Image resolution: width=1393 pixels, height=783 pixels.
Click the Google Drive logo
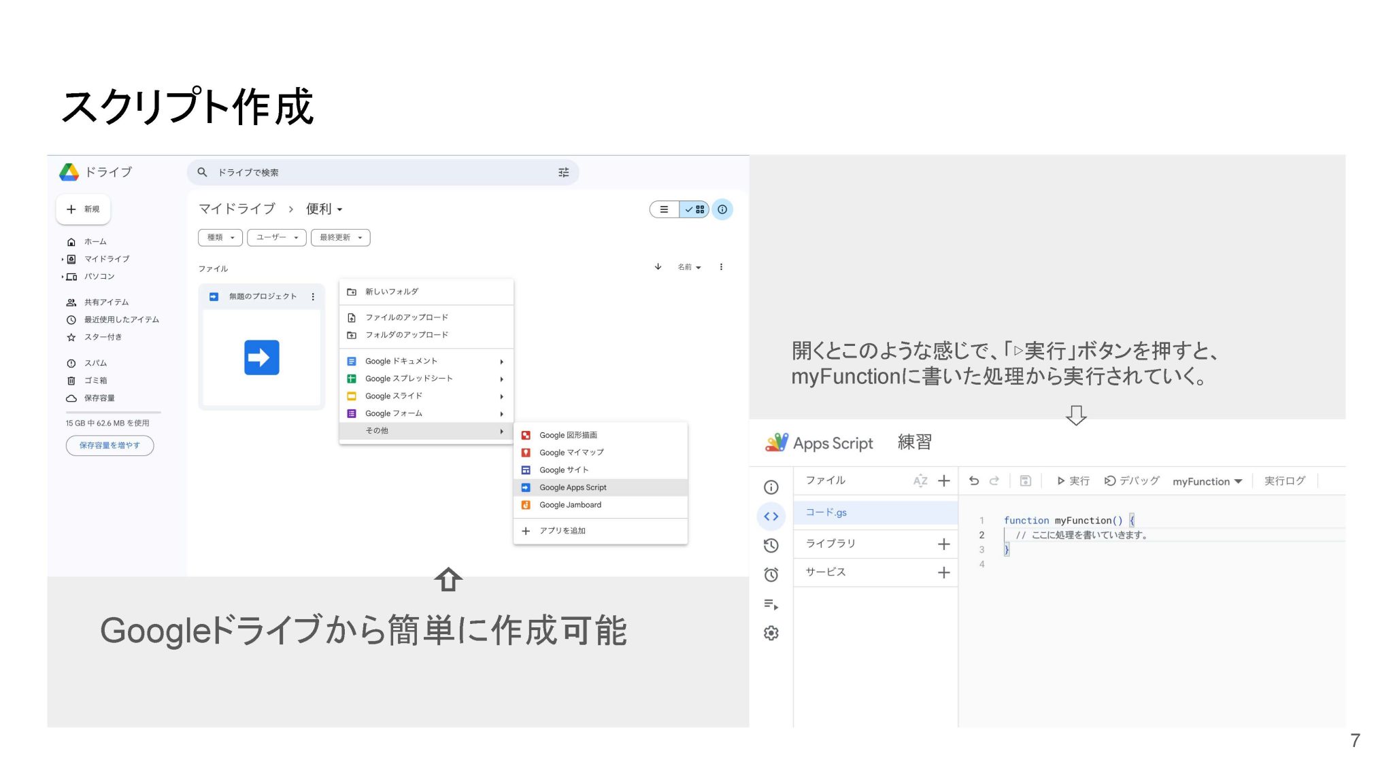coord(69,172)
